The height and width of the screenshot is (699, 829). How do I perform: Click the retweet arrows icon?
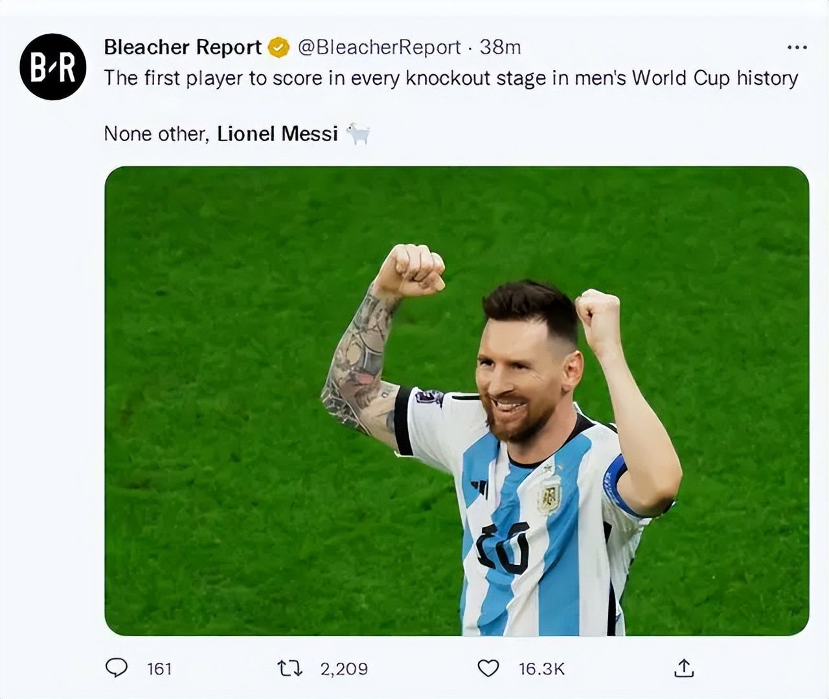290,668
